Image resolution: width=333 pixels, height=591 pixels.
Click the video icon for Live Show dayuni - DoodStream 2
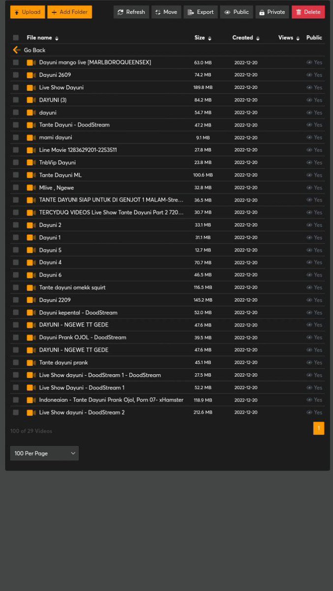point(31,412)
